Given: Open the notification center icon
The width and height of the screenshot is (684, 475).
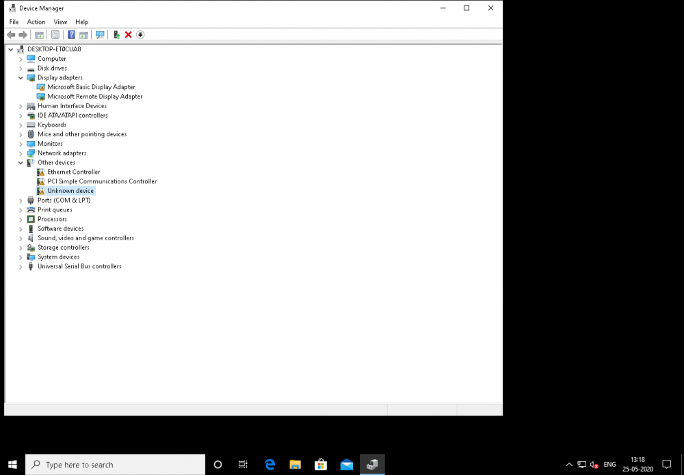Looking at the screenshot, I should coord(666,465).
